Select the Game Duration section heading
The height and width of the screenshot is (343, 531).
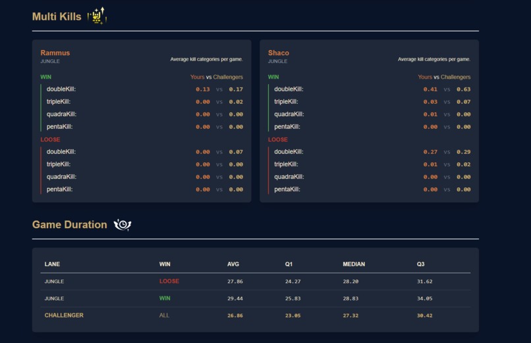pyautogui.click(x=69, y=225)
